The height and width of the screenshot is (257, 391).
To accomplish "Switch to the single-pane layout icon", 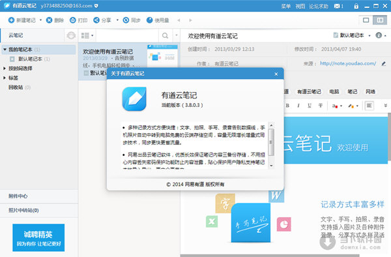I will (x=366, y=20).
